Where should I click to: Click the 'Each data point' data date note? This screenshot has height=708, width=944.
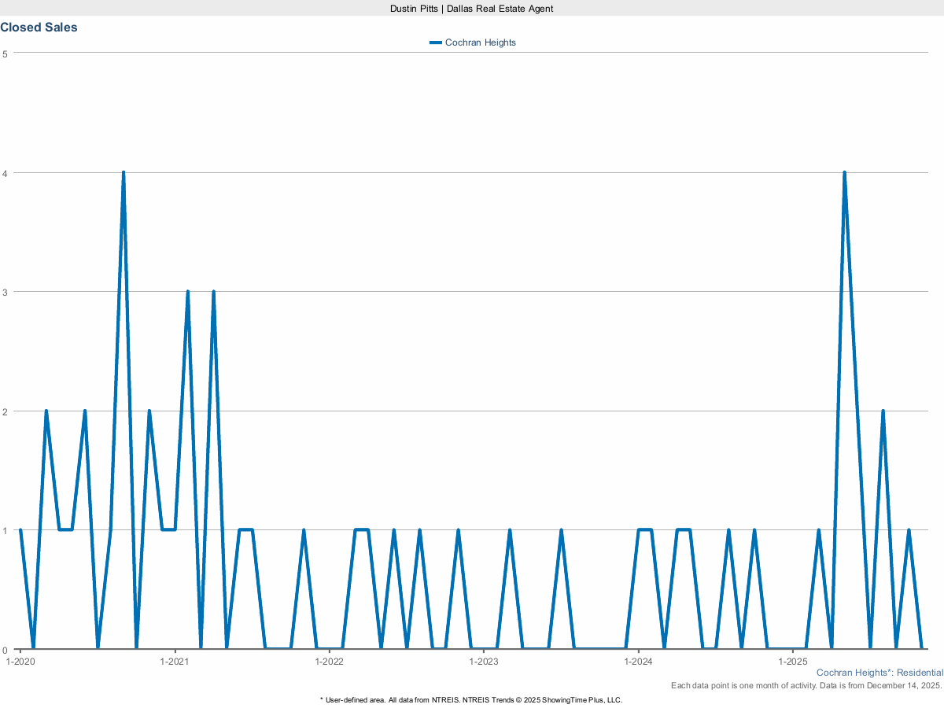point(806,686)
